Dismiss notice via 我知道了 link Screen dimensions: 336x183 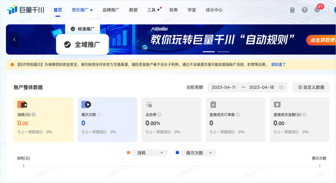(278, 64)
